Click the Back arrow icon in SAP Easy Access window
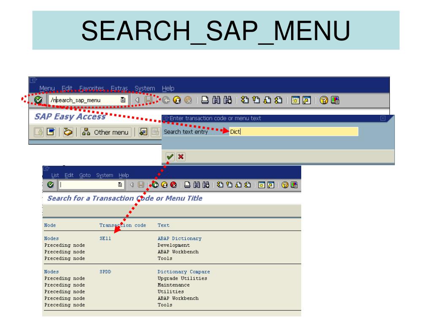The image size is (432, 324). pos(166,100)
